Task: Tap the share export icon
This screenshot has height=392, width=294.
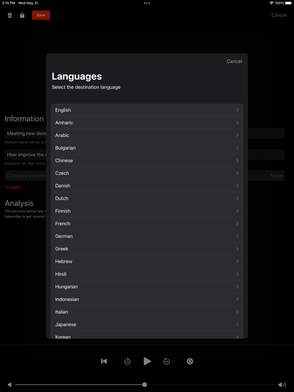Action: click(x=22, y=15)
